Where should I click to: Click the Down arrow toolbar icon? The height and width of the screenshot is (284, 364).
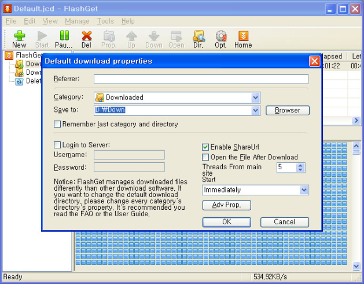[x=154, y=39]
